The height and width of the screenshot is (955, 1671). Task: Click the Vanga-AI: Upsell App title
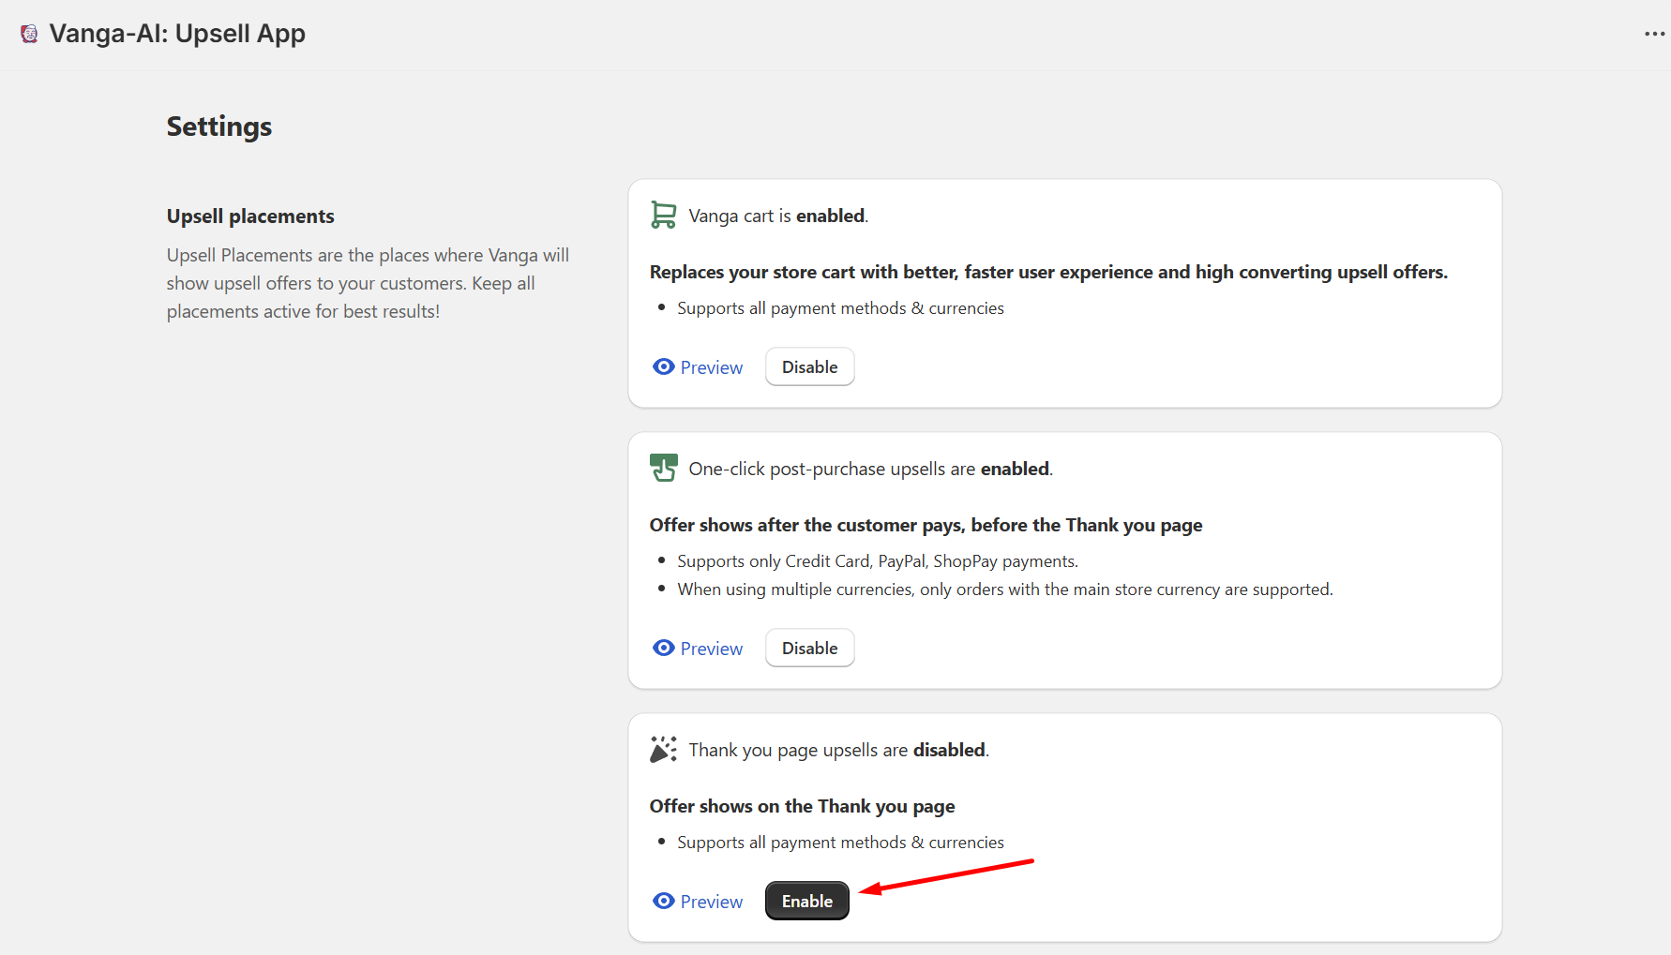[x=177, y=34]
